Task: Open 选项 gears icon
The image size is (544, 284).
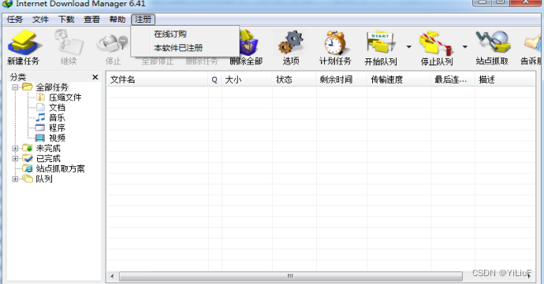Action: 291,42
